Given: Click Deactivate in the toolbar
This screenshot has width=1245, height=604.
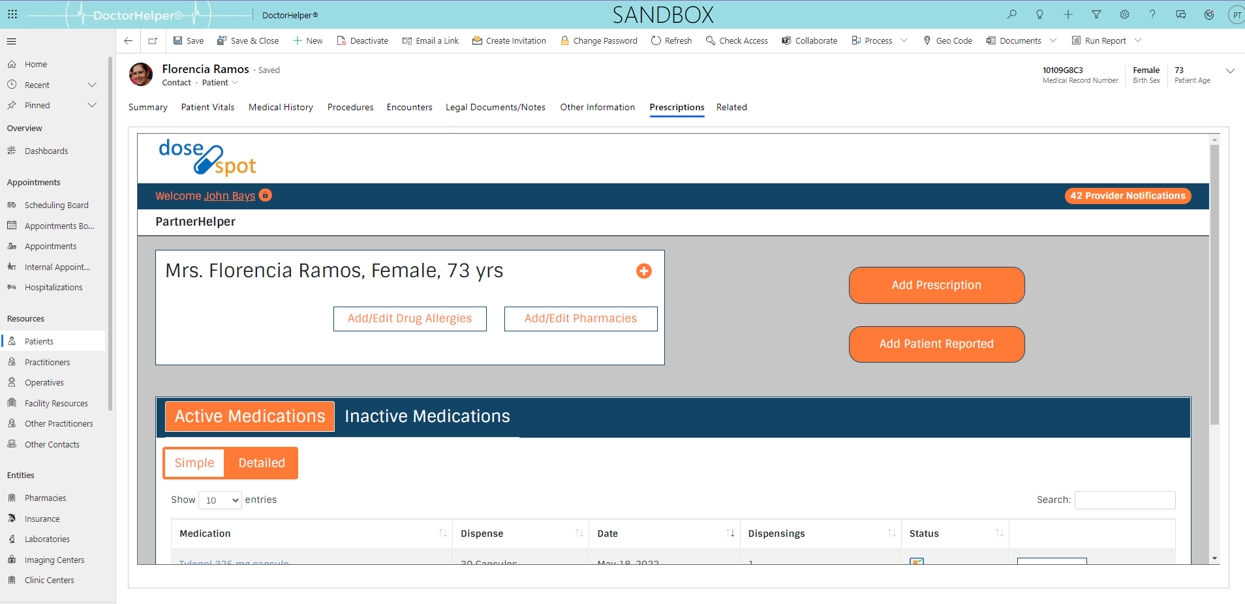Looking at the screenshot, I should [362, 40].
